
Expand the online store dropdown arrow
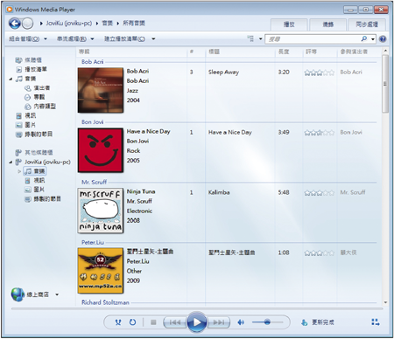(57, 294)
